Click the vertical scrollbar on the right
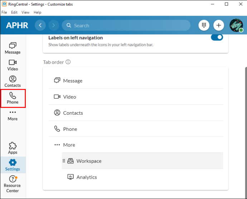The width and height of the screenshot is (247, 199). [x=246, y=132]
